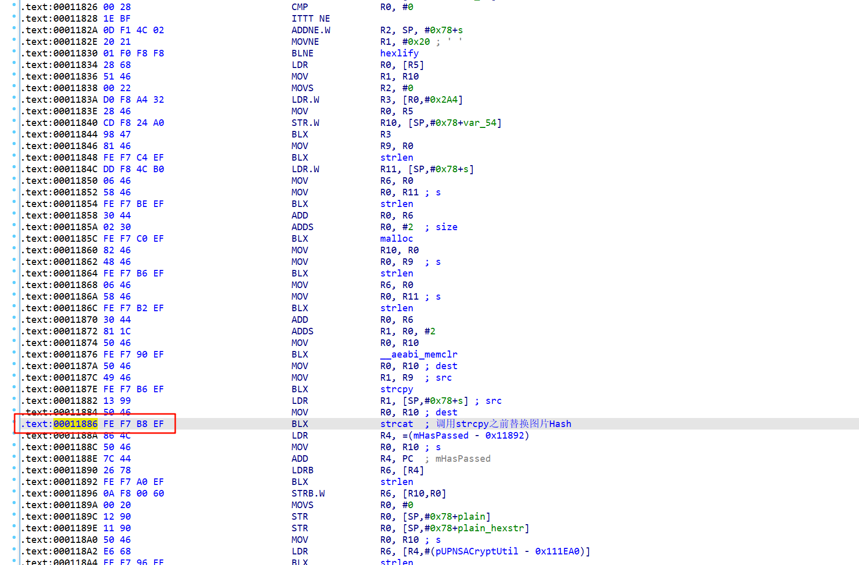
Task: Click the highlighted address 00011886
Action: click(76, 424)
